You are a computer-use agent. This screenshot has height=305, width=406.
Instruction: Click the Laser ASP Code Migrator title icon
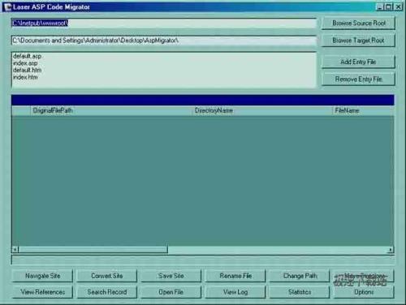click(x=7, y=7)
